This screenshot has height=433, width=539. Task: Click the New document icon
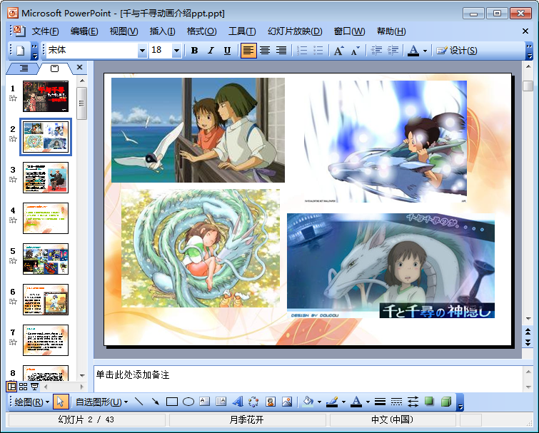click(x=21, y=51)
